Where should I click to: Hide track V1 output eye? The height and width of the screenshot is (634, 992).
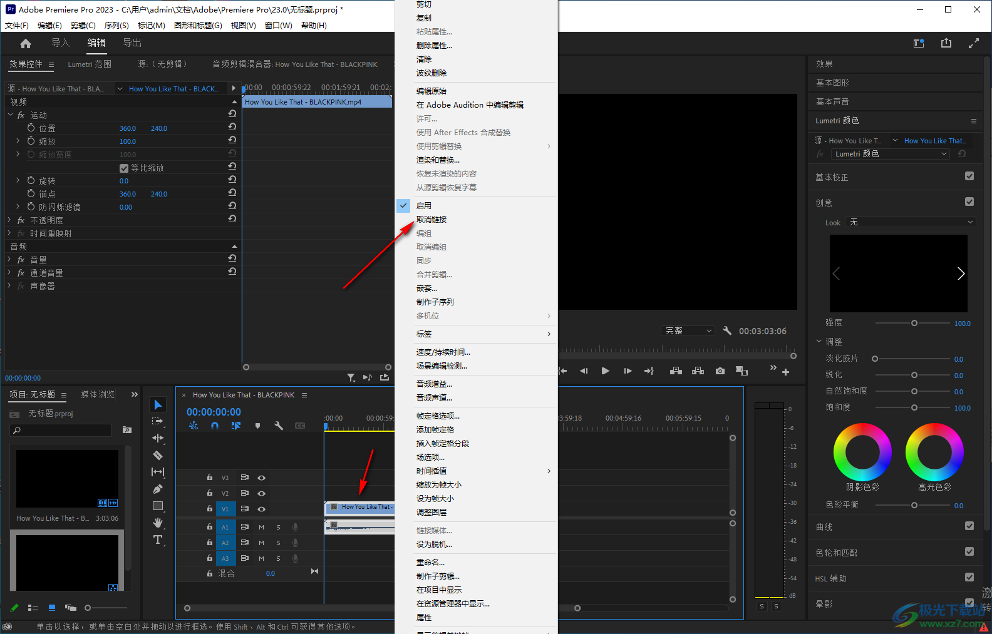click(262, 509)
